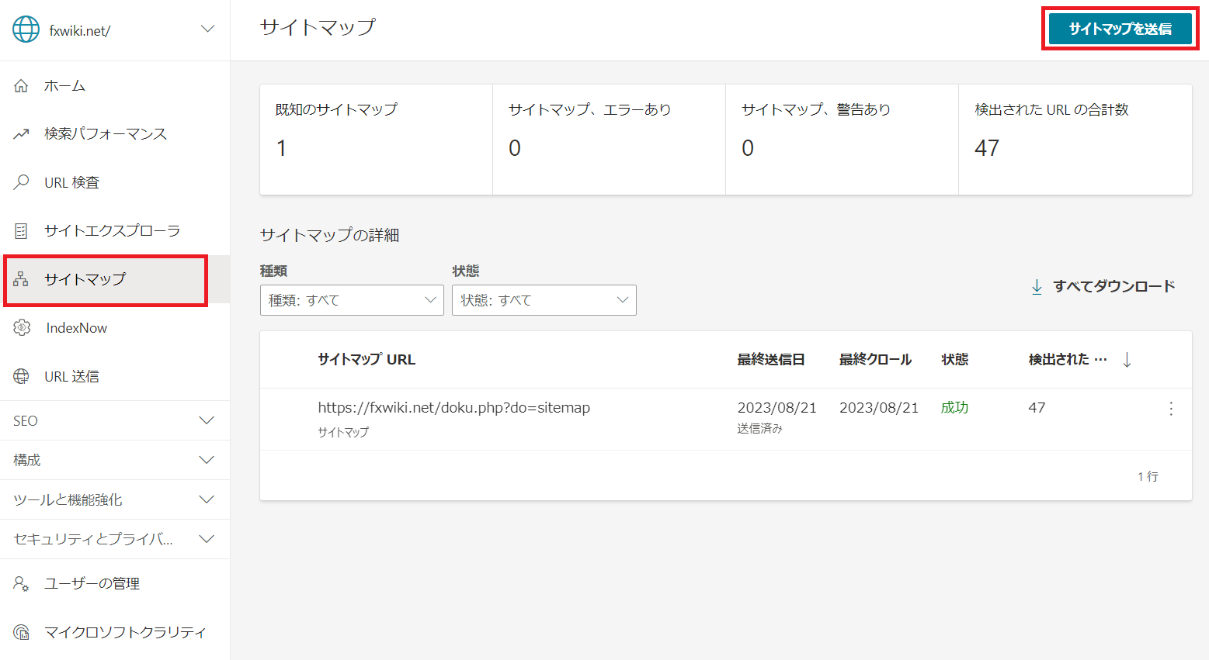
Task: Open the 状態: すべて dropdown
Action: (x=544, y=300)
